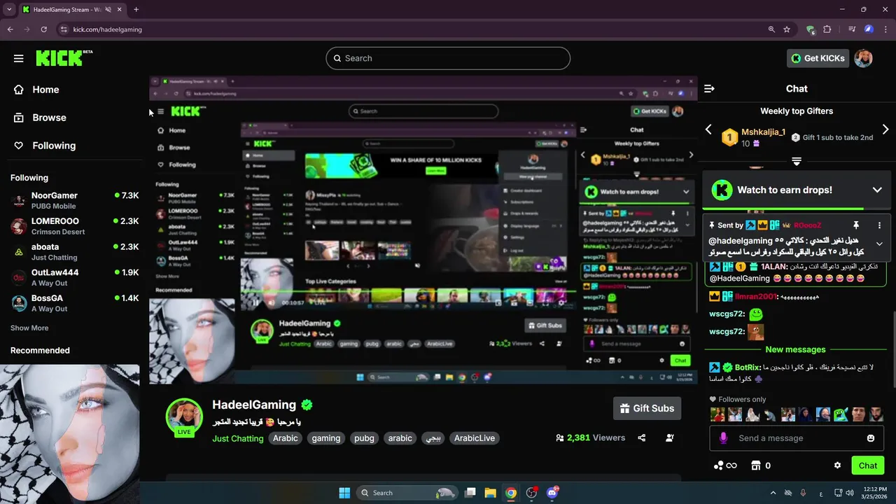Image resolution: width=896 pixels, height=504 pixels.
Task: Click Gift Subs button
Action: (x=647, y=408)
